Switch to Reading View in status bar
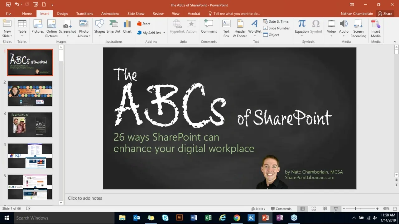399x224 pixels. [x=324, y=208]
